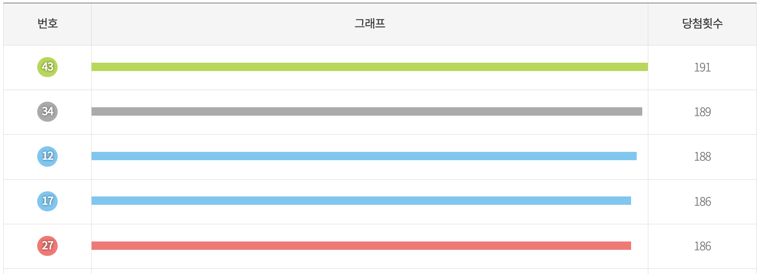
Task: Click the red bar for number 27
Action: [361, 246]
